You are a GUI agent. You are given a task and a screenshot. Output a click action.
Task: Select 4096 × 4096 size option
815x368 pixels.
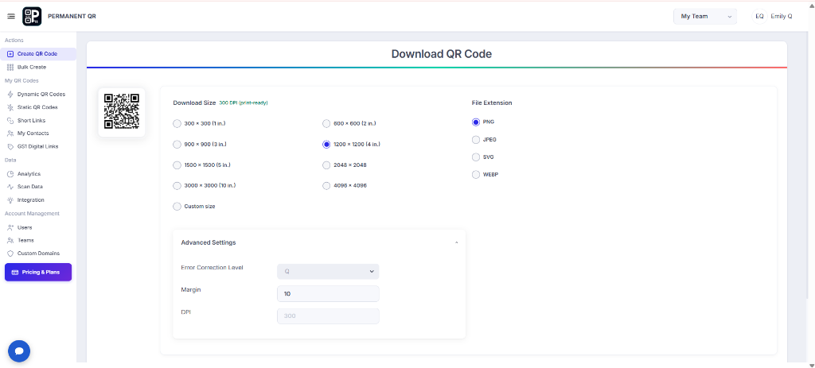(326, 185)
